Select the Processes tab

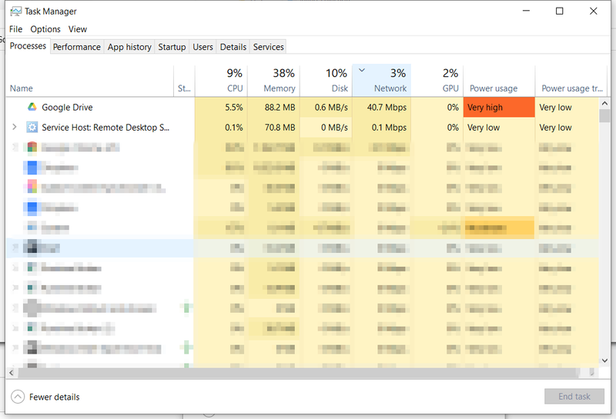[28, 46]
